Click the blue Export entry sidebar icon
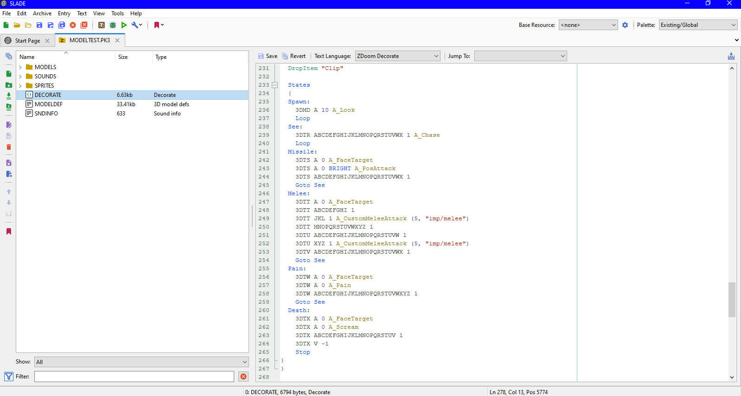Screen dimensions: 741x396 (8, 174)
